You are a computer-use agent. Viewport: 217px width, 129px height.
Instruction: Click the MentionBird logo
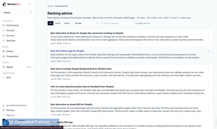pos(11,4)
